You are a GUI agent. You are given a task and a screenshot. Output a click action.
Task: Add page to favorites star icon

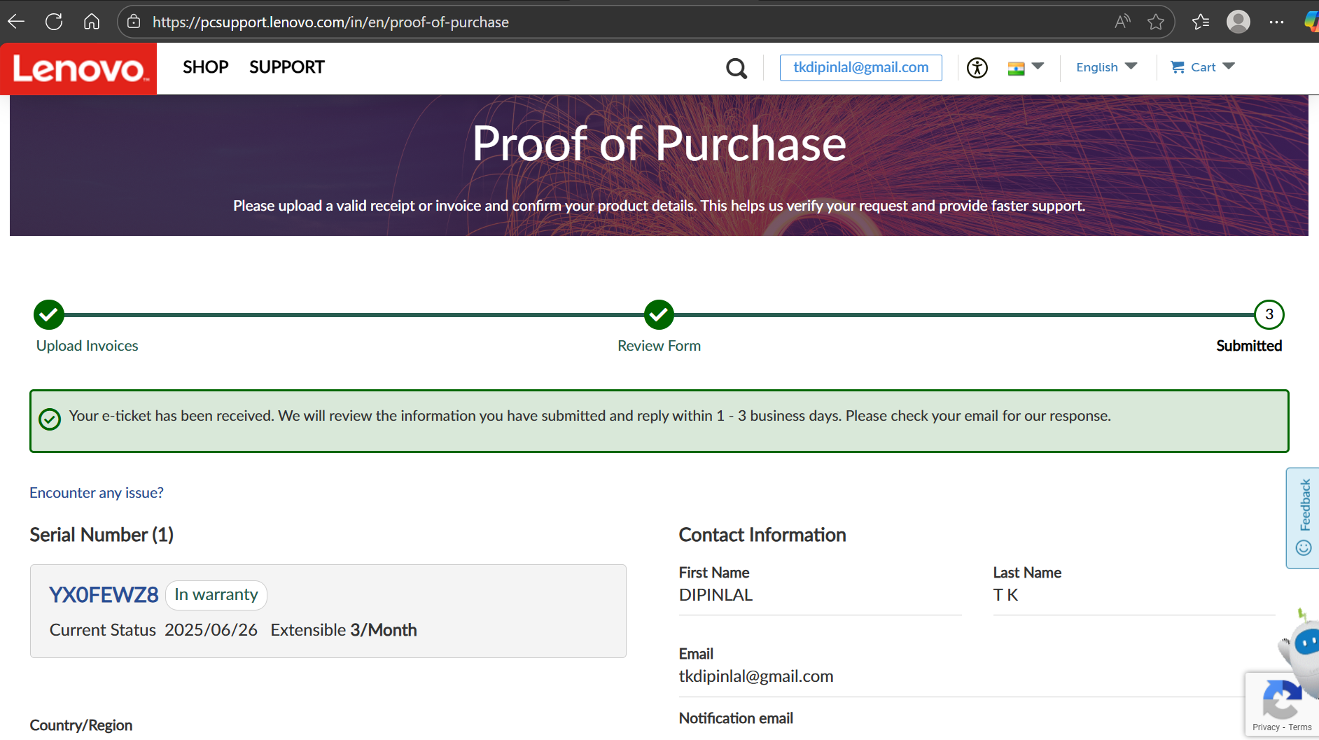coord(1156,22)
